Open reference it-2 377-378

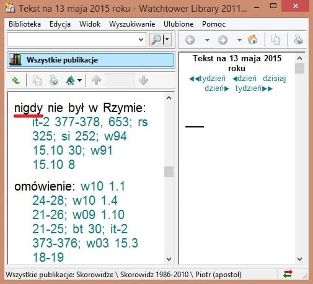(x=68, y=122)
